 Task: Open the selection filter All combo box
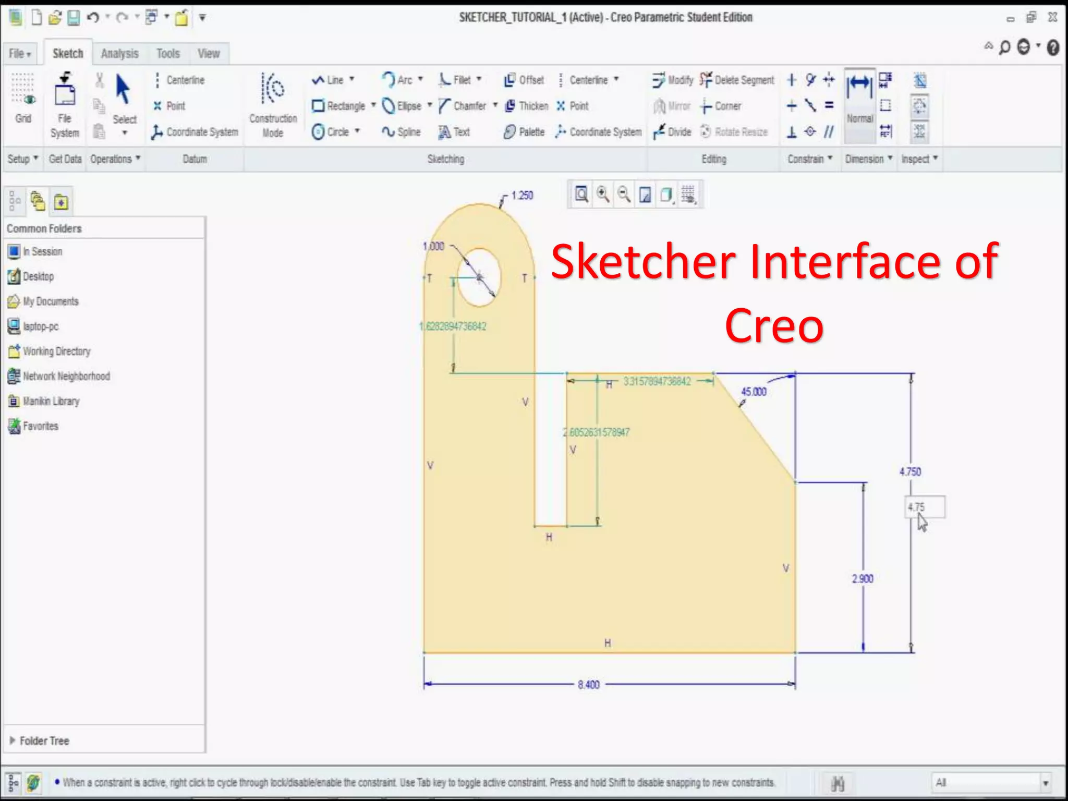(x=991, y=782)
